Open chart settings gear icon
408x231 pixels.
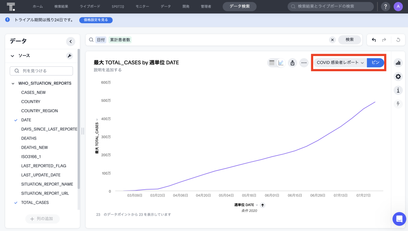pyautogui.click(x=398, y=76)
